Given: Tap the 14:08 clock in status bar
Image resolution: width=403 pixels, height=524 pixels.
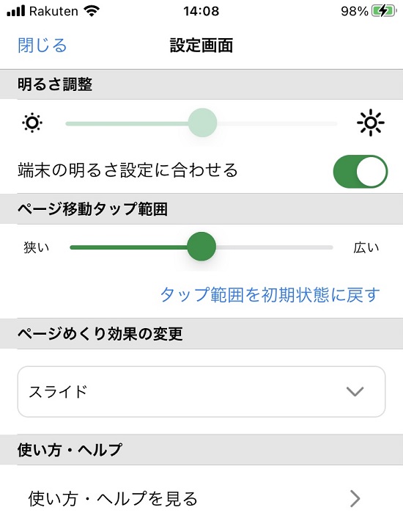Looking at the screenshot, I should (x=202, y=11).
